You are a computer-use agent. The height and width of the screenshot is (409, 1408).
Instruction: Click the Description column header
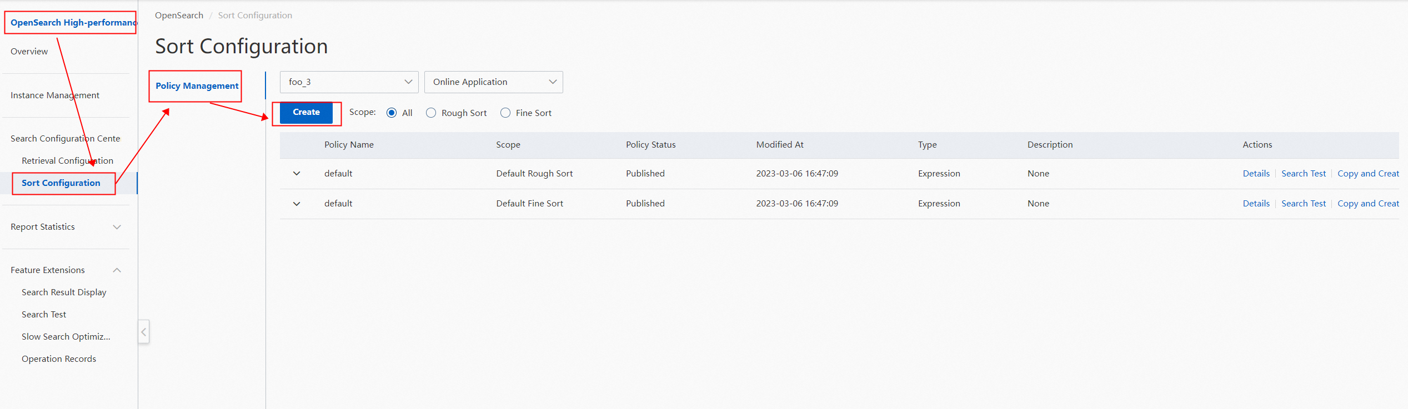tap(1050, 145)
